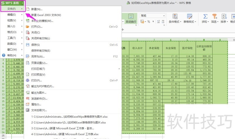Open recent file 3 新建 Microsoft Excel 工作表 - 副本
This screenshot has height=139, width=235.
click(73, 128)
